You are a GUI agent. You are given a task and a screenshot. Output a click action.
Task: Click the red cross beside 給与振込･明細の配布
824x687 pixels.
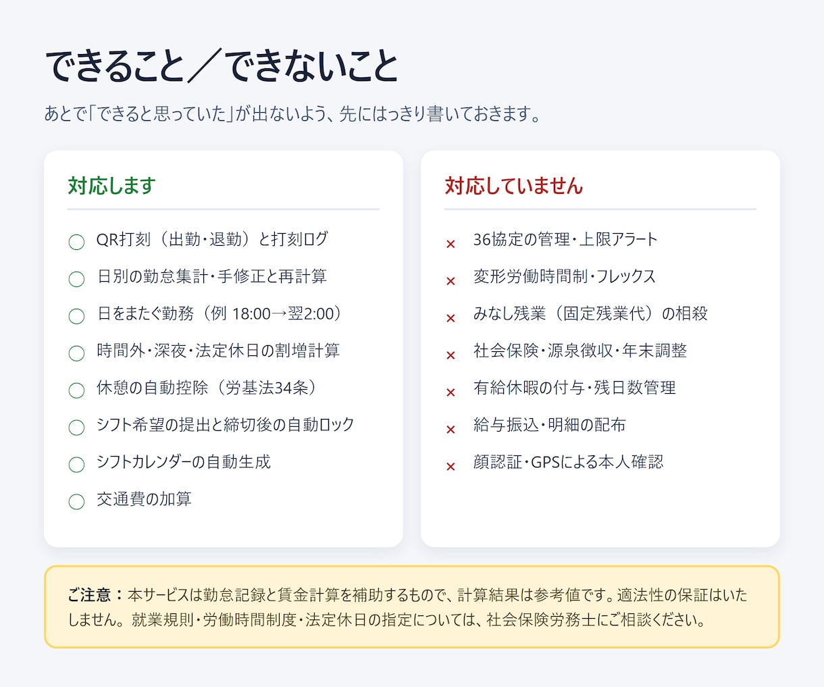click(450, 430)
